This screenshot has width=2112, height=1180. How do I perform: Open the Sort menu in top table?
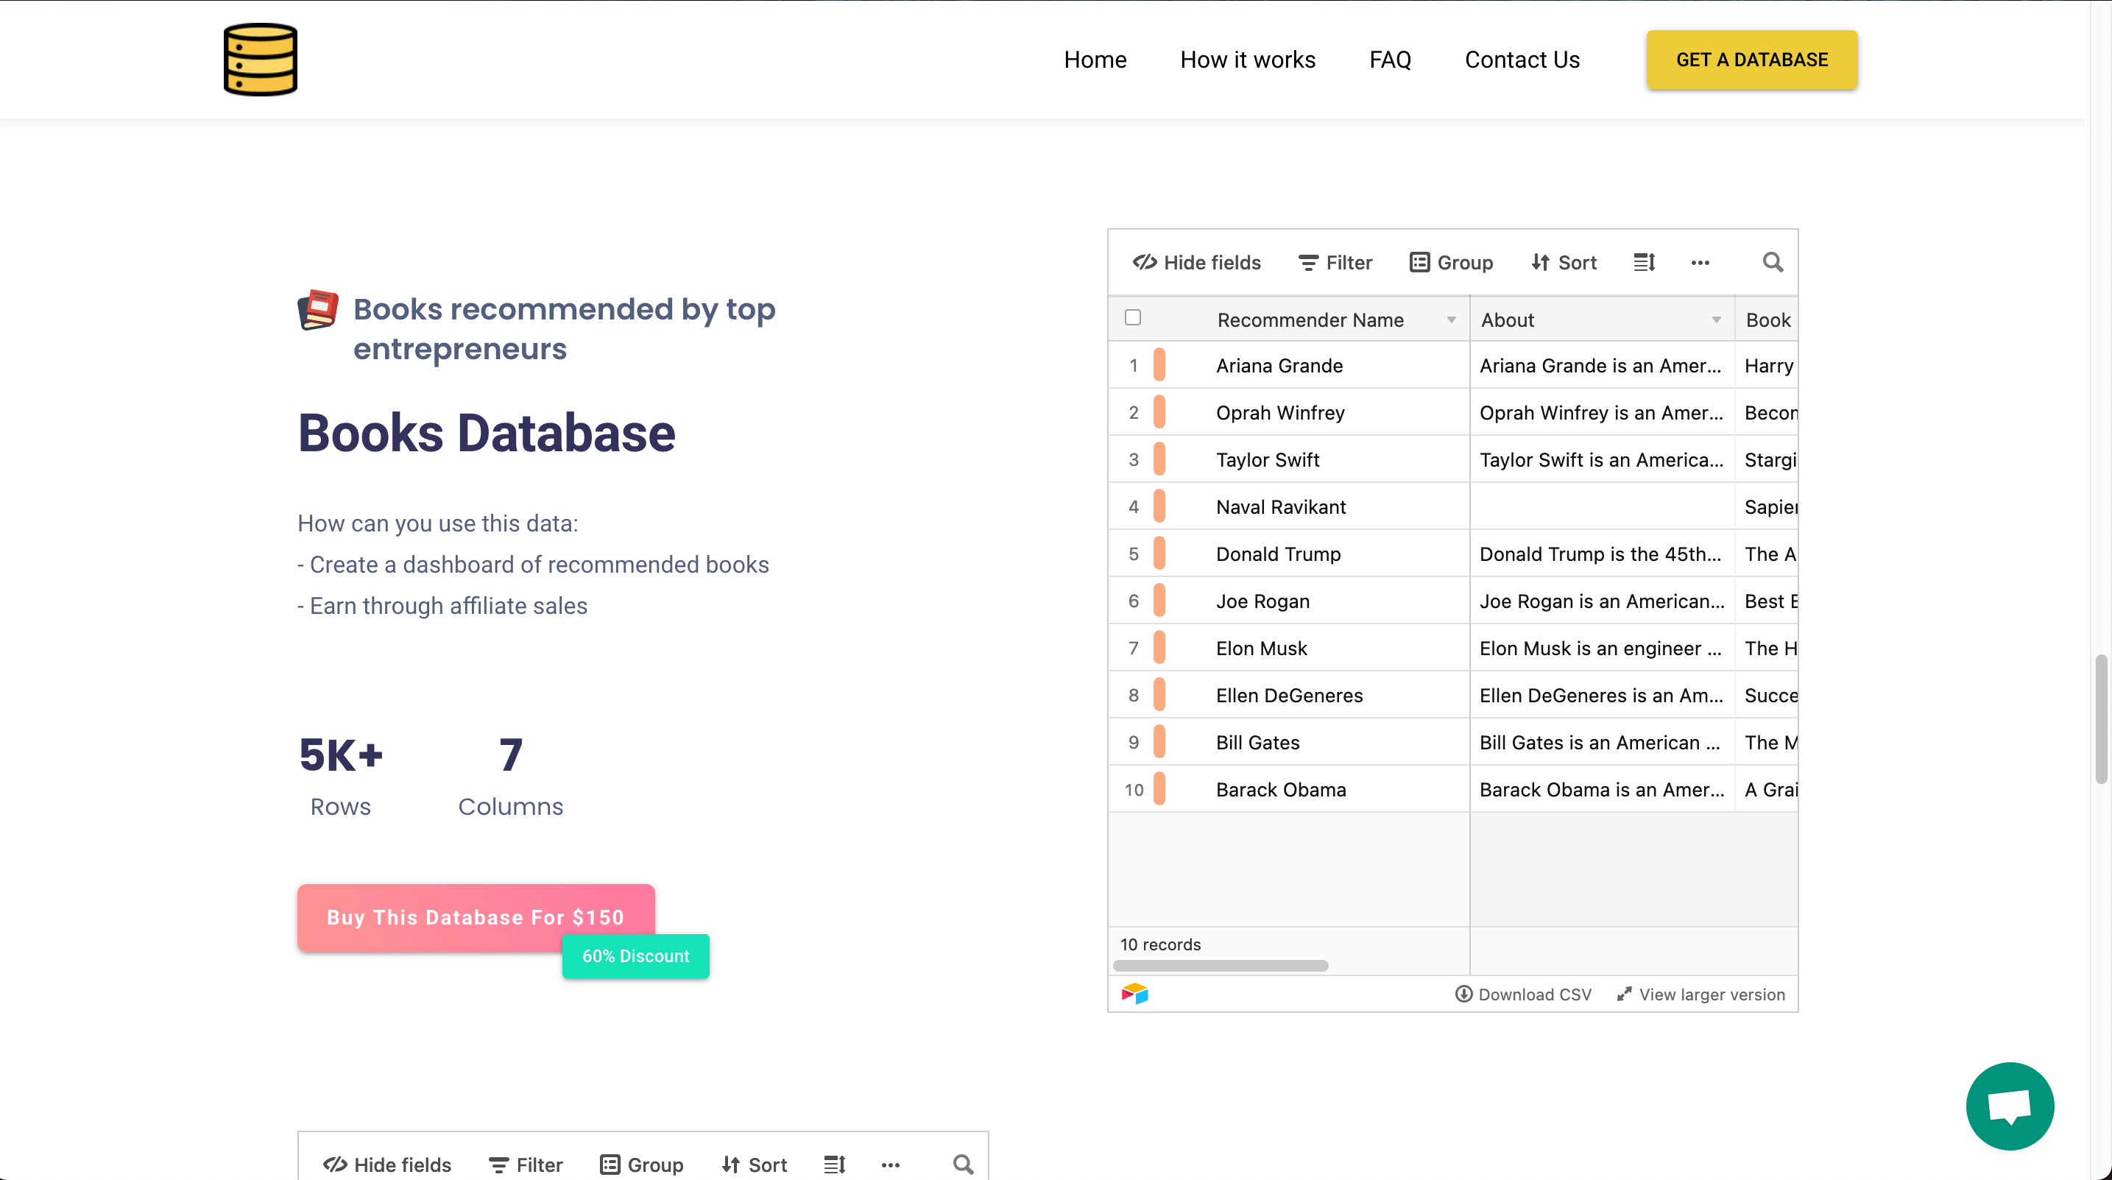[1564, 262]
